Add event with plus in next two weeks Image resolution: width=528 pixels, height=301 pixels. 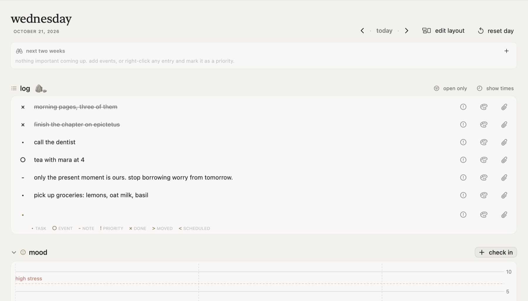[507, 51]
